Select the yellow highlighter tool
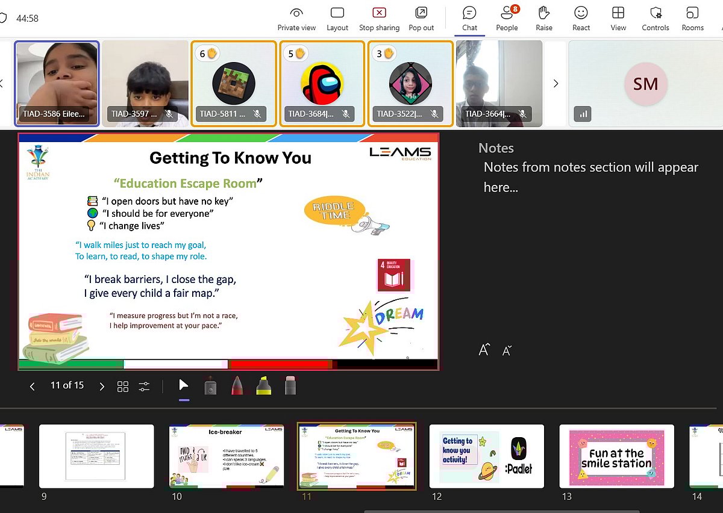723x513 pixels. (x=263, y=386)
